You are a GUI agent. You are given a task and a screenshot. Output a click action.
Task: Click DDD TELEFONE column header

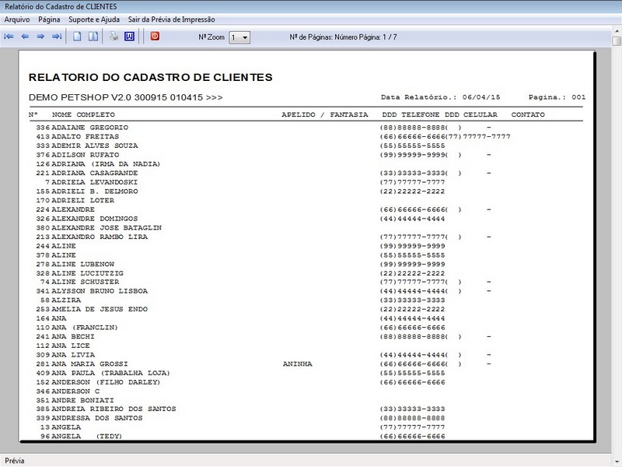(411, 114)
